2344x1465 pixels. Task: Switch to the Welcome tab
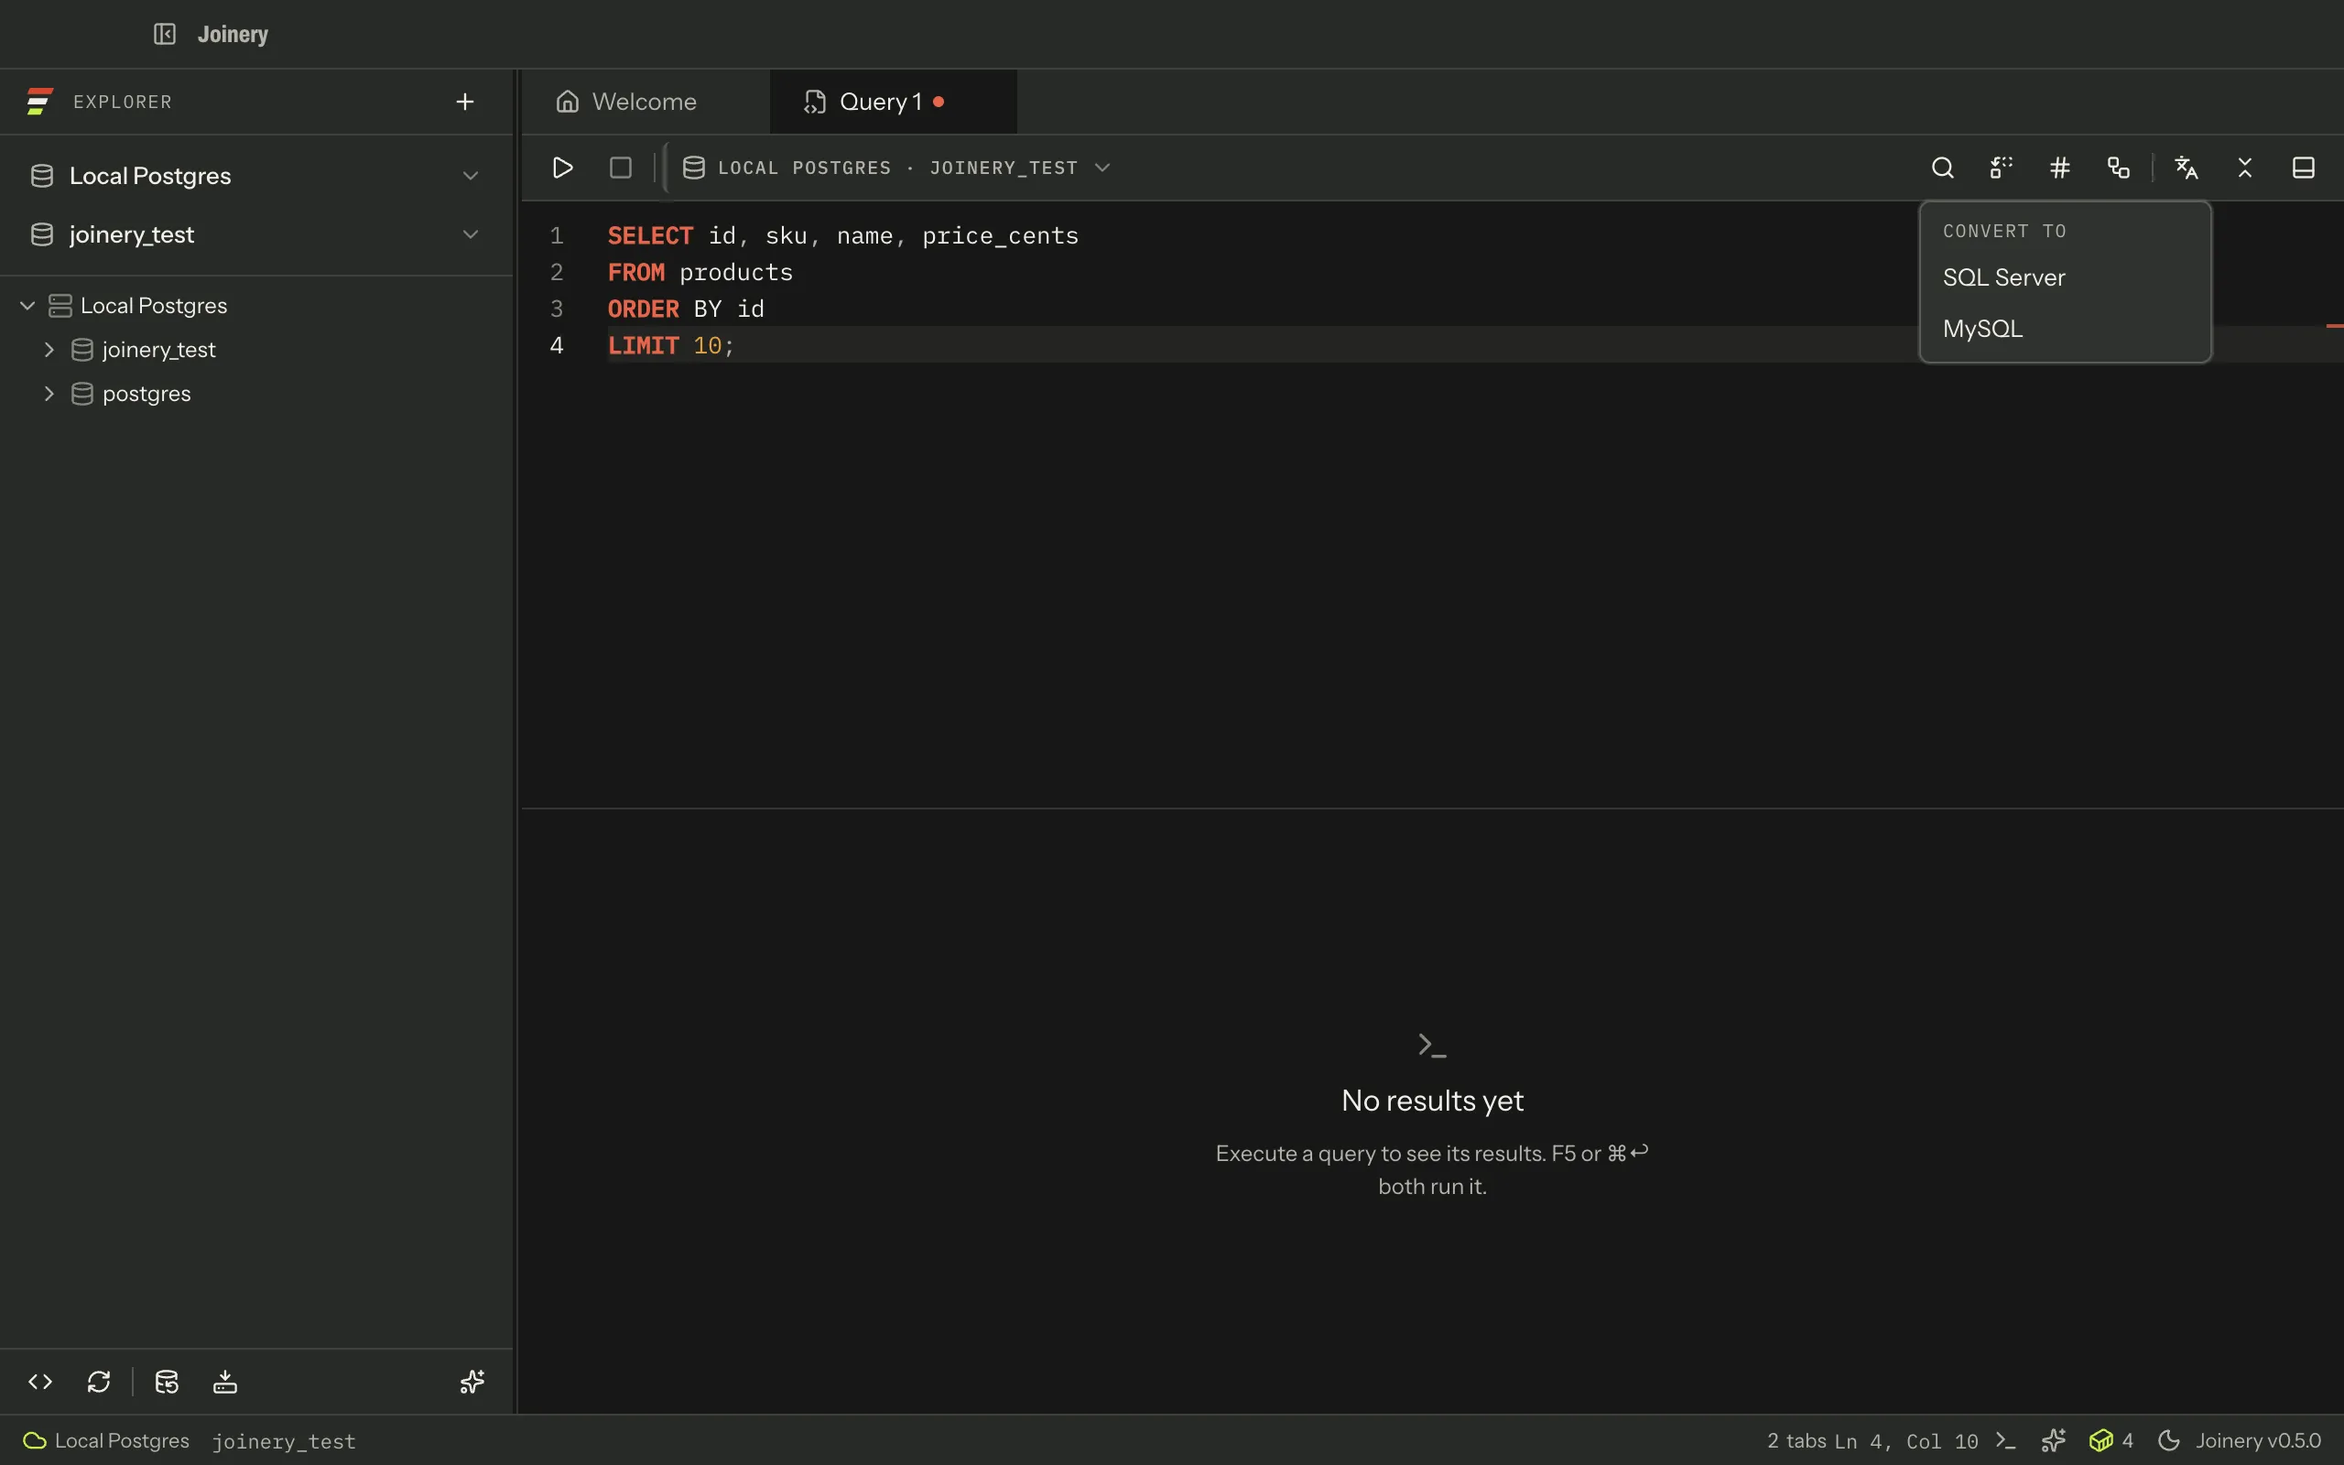pos(646,102)
